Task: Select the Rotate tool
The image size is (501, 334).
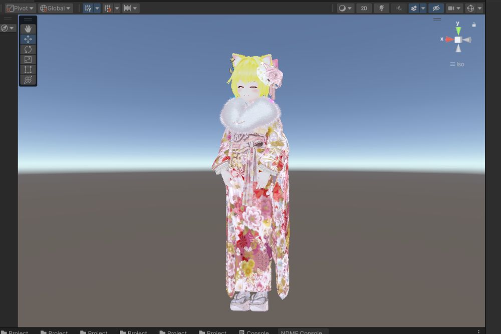Action: pyautogui.click(x=28, y=50)
